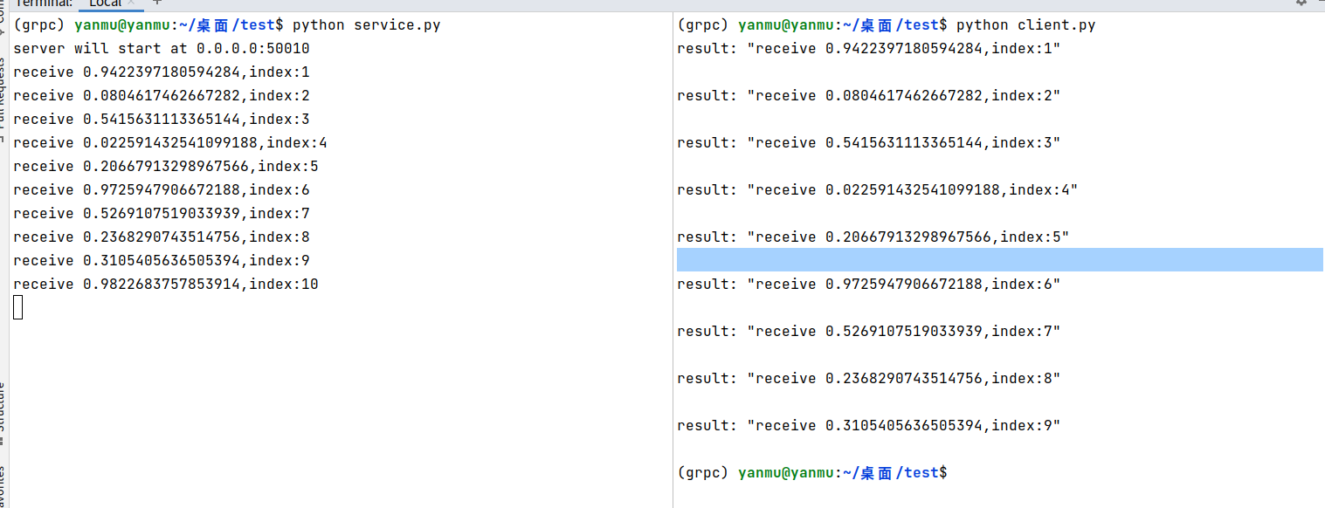The width and height of the screenshot is (1325, 508).
Task: Click client result line with 'index:7'
Action: coord(869,332)
